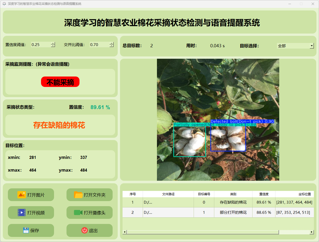Image resolution: width=319 pixels, height=242 pixels.
Task: Click the film icon on 打开视频
Action: (x=21, y=213)
